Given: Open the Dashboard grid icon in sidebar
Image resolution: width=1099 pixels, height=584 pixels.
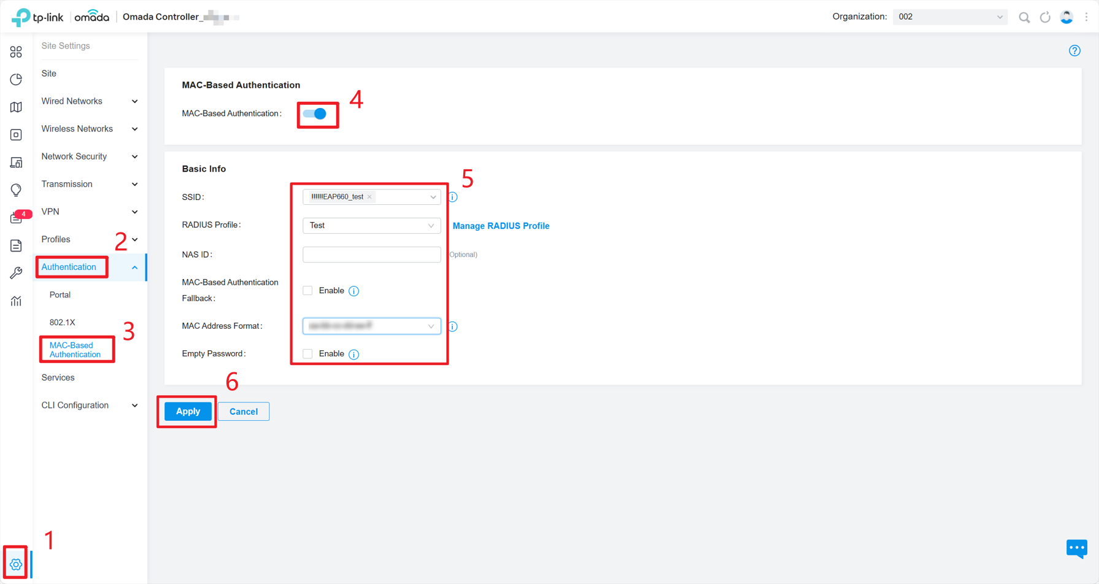Looking at the screenshot, I should (16, 52).
